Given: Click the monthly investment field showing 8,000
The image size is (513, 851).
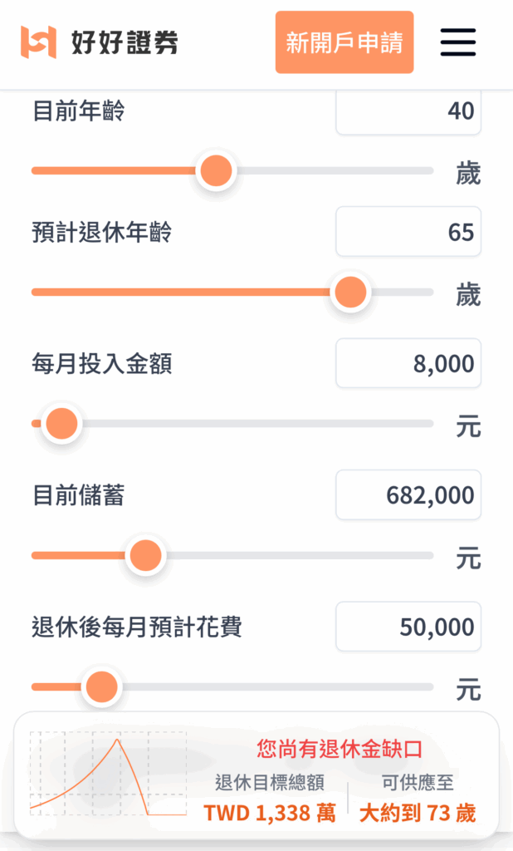Looking at the screenshot, I should (x=408, y=363).
